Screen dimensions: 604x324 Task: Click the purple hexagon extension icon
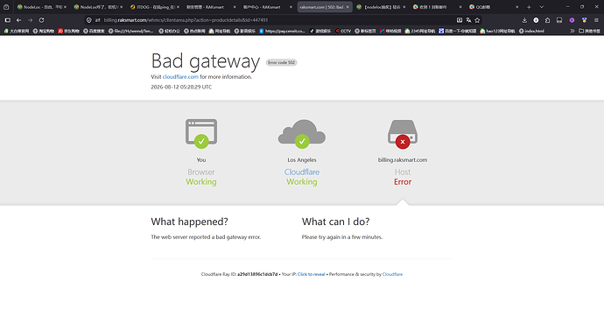[x=572, y=20]
